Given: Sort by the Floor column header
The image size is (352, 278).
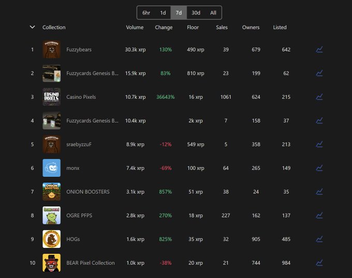Looking at the screenshot, I should [193, 27].
